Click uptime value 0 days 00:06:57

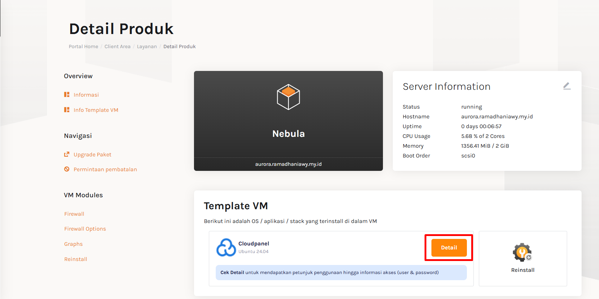pyautogui.click(x=481, y=126)
